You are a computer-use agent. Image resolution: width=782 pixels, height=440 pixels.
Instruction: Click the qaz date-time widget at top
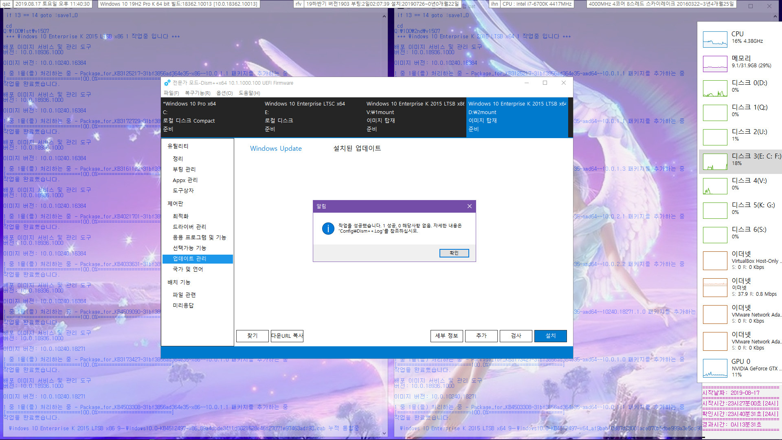click(46, 4)
